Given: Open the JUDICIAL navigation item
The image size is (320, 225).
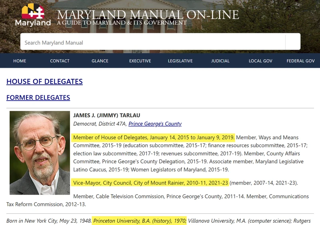Looking at the screenshot, I should tap(220, 61).
